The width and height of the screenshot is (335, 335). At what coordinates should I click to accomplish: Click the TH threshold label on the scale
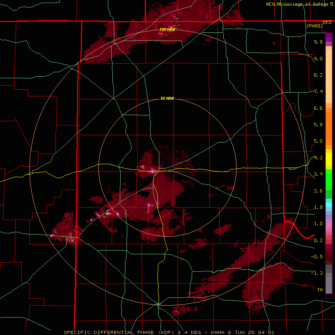coord(320,290)
